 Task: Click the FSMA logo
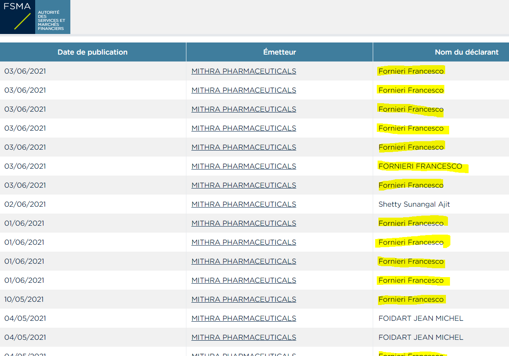[35, 17]
